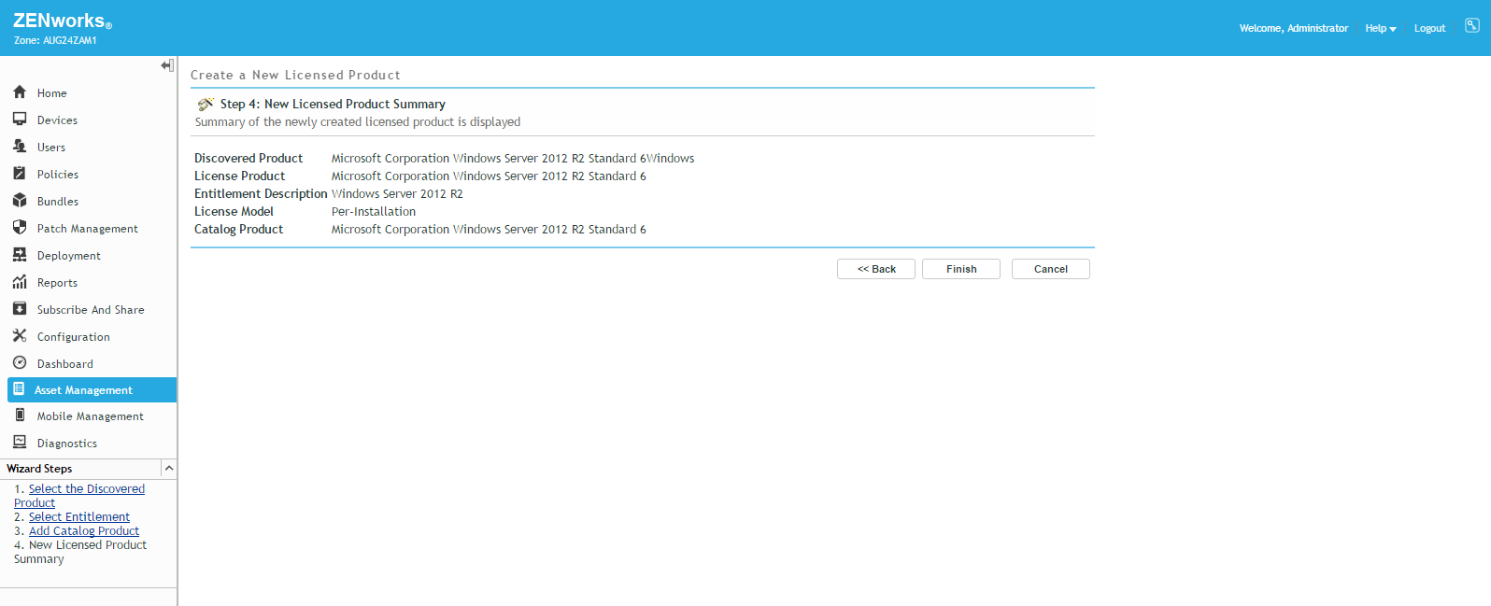Click Finish to complete wizard
Image resolution: width=1491 pixels, height=606 pixels.
pos(961,269)
